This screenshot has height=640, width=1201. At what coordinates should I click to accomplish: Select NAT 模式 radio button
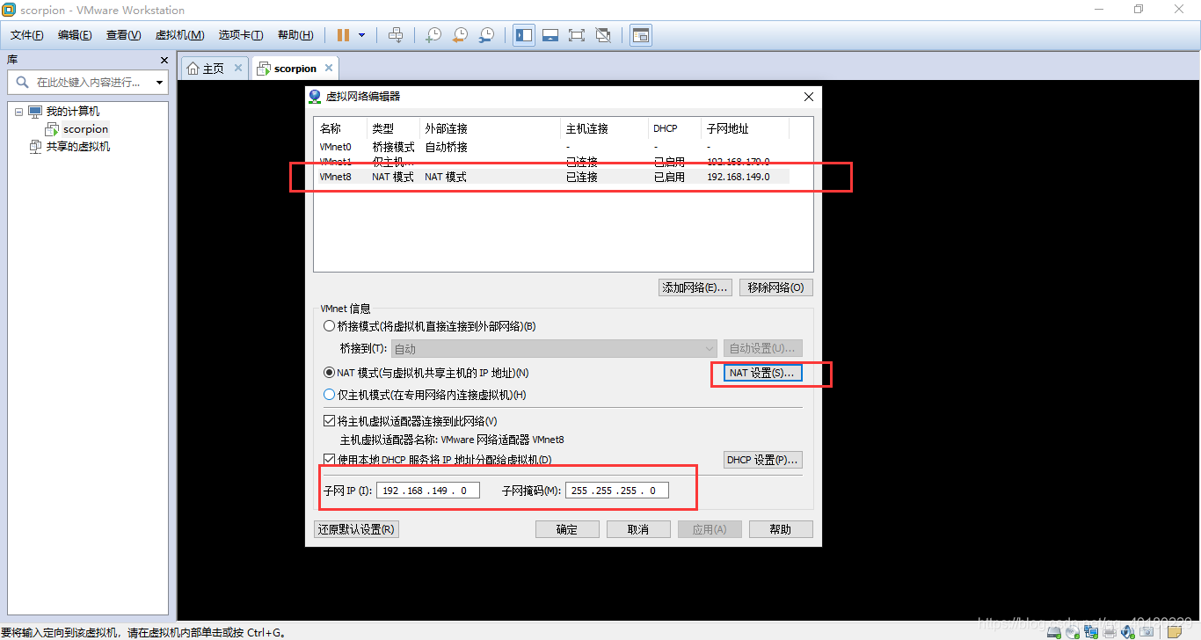coord(330,373)
